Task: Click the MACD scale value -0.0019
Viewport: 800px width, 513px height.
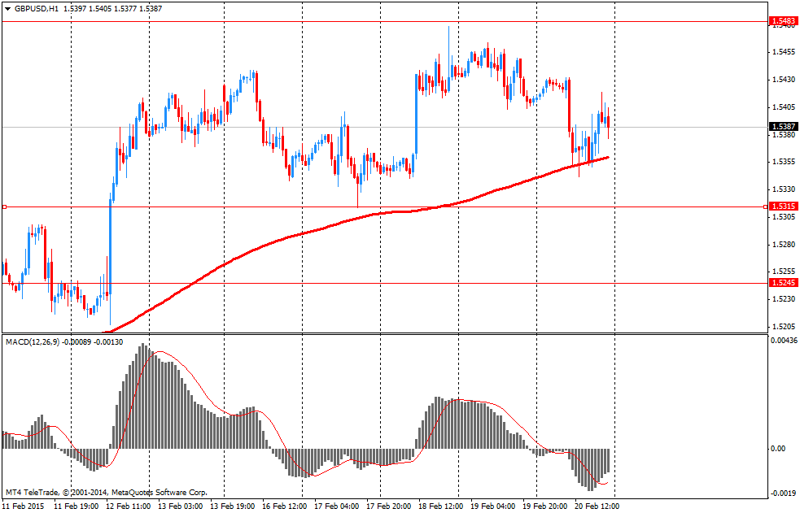Action: (x=785, y=493)
